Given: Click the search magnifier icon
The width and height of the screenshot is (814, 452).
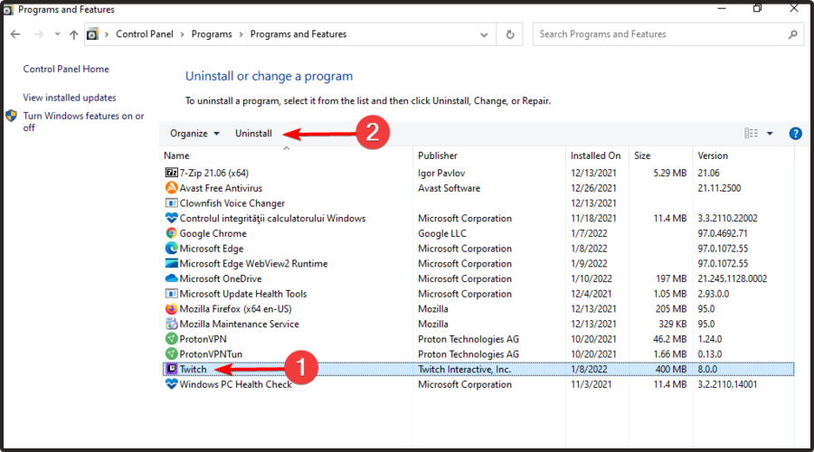Looking at the screenshot, I should (x=792, y=34).
